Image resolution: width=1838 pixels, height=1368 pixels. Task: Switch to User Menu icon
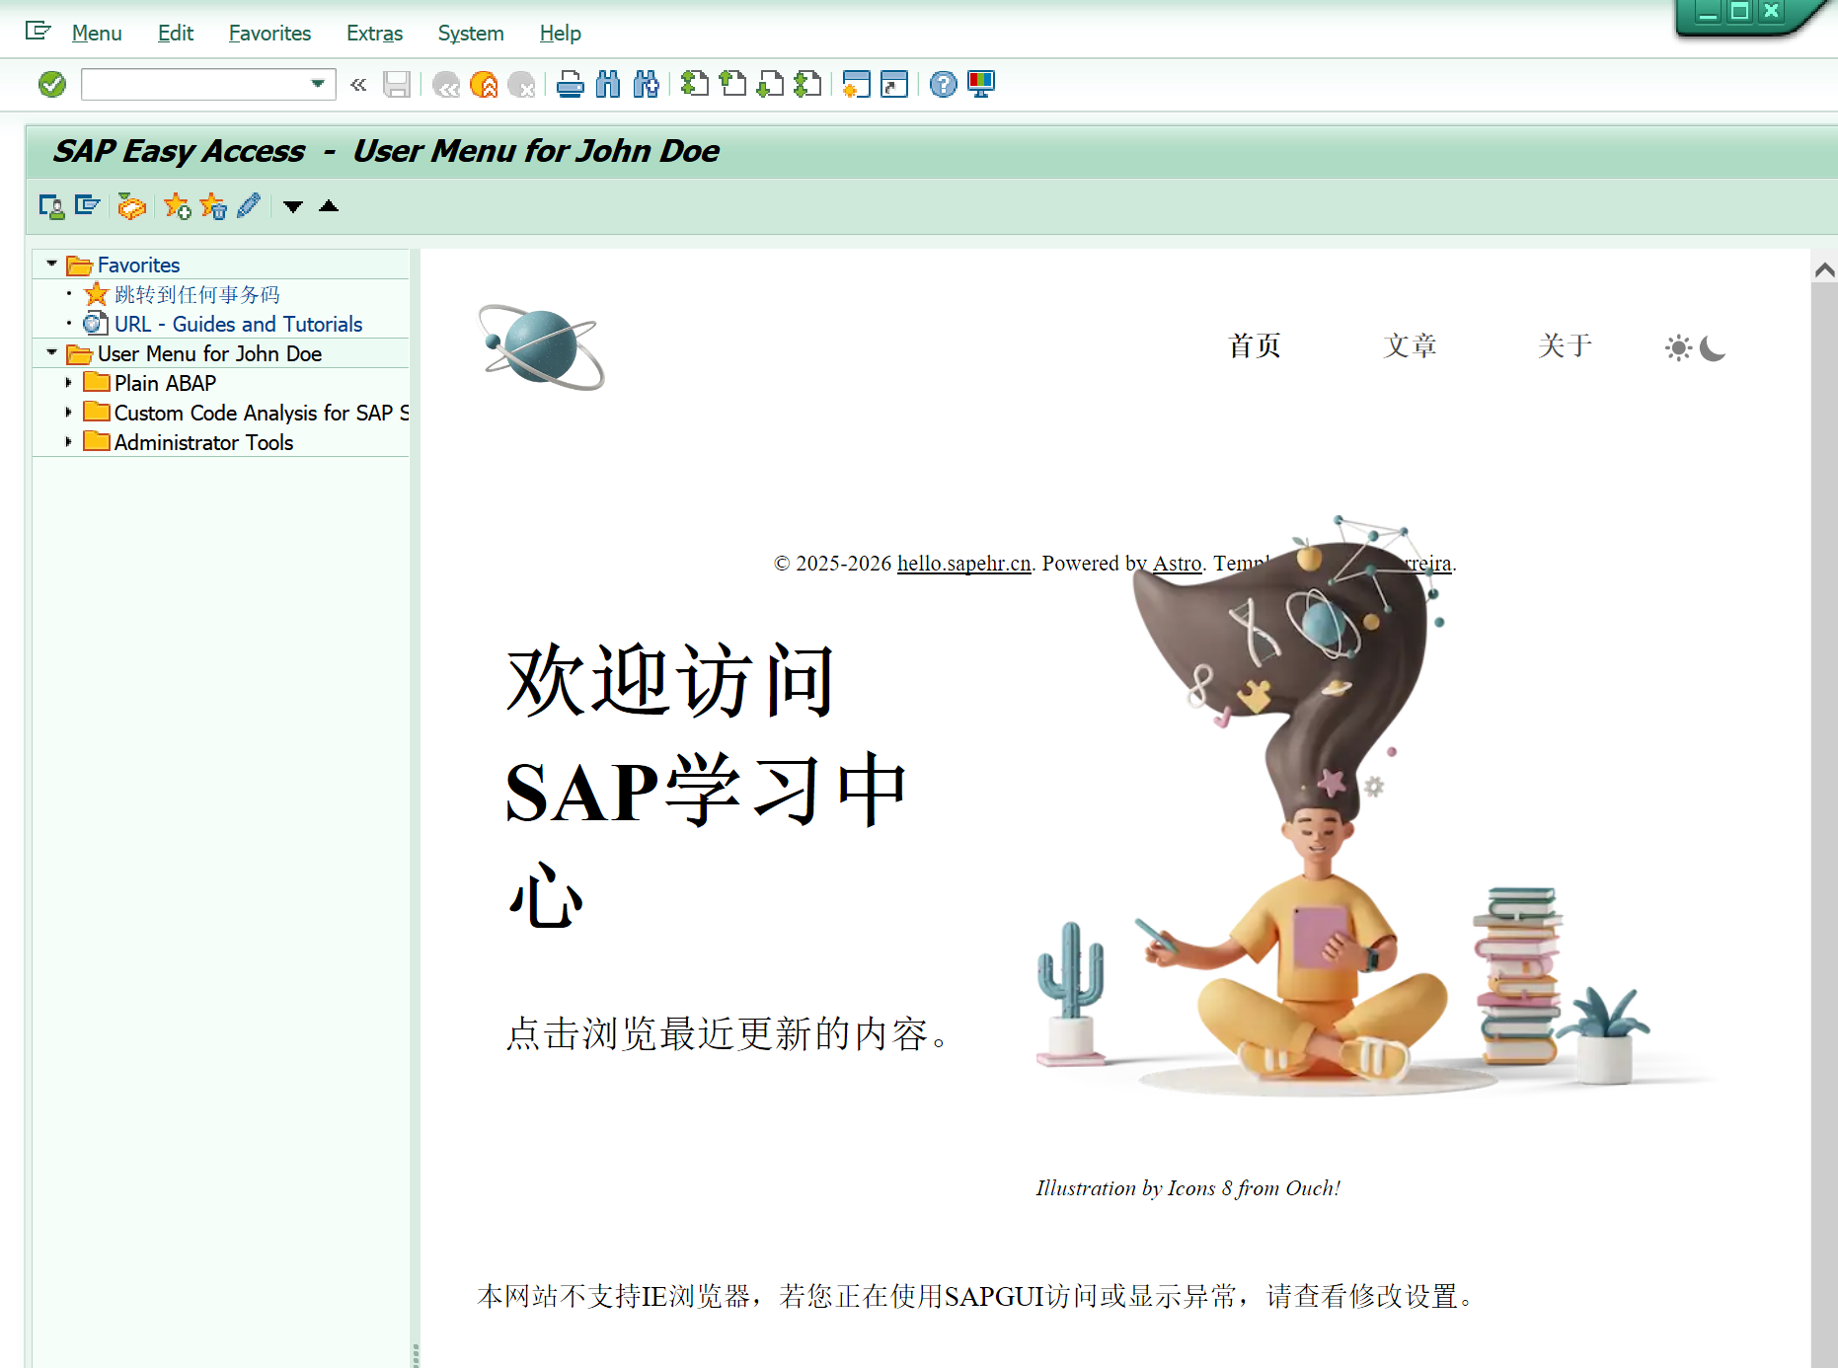tap(51, 206)
